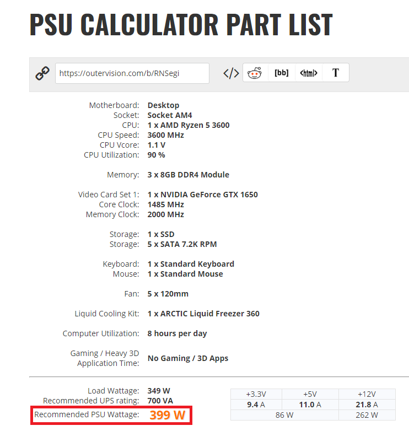409x431 pixels.
Task: Click '1 x Standard Mouse'
Action: [185, 274]
